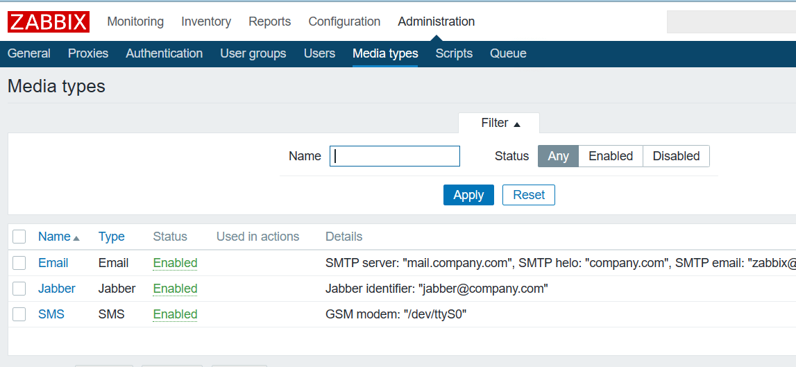Click the SMTP server details text
The image size is (796, 367).
561,263
